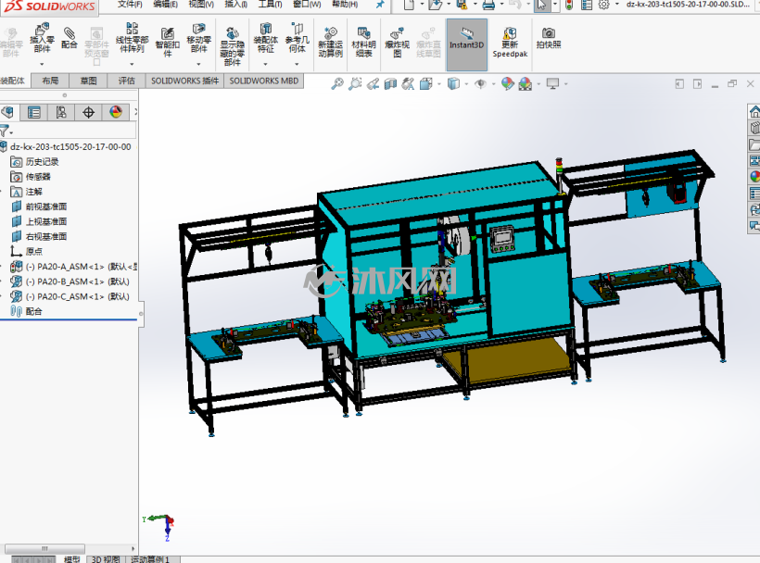Viewport: 760px width, 563px height.
Task: Click Show Hidden Components (显示隐藏的零部件)
Action: [233, 45]
